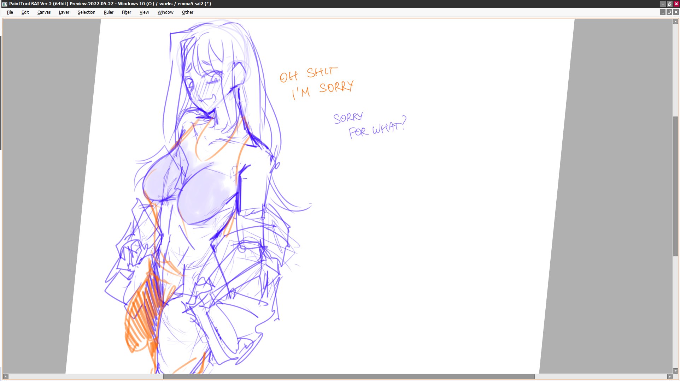Close the emma5.sai2 document
The height and width of the screenshot is (381, 680).
676,12
